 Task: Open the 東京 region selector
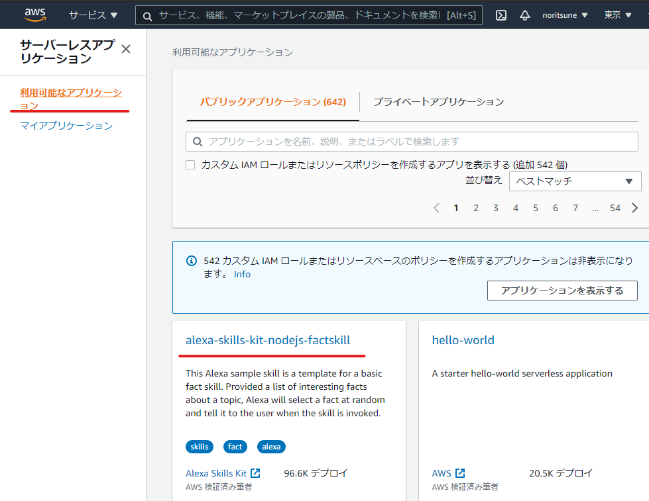[x=618, y=15]
